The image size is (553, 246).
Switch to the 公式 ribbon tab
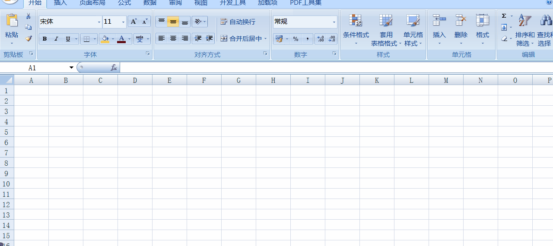[x=124, y=3]
